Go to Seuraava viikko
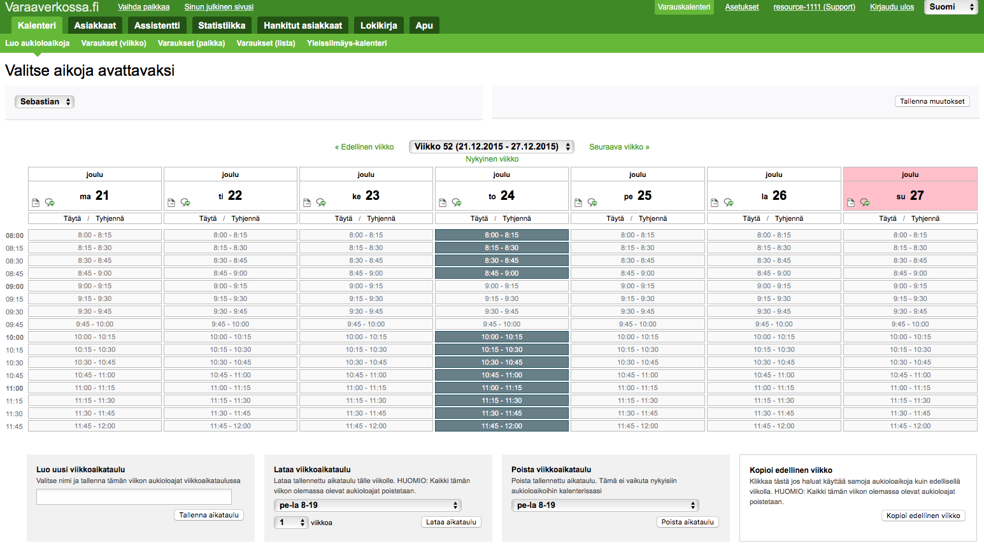The width and height of the screenshot is (984, 548). pyautogui.click(x=619, y=147)
